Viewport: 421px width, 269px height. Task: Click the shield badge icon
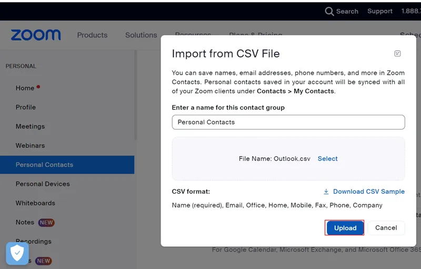click(17, 253)
